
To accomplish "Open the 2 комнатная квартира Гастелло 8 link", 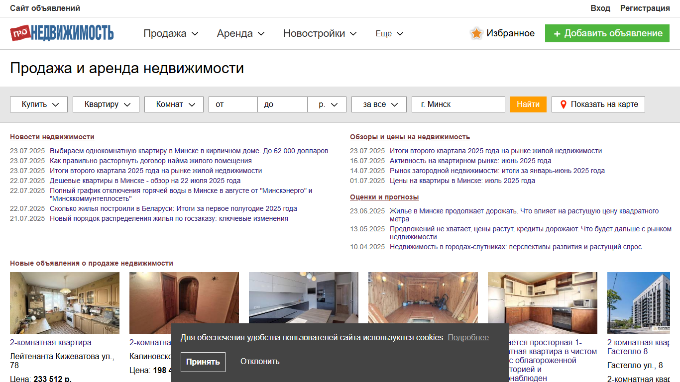I will click(x=639, y=347).
